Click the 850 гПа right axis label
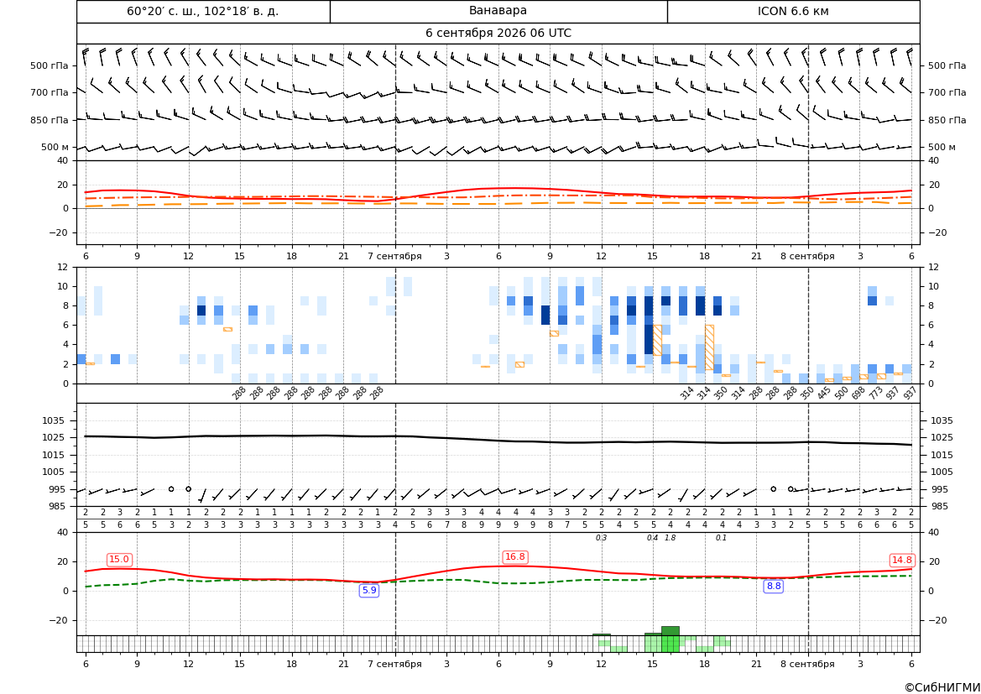981x694 pixels. pyautogui.click(x=947, y=120)
